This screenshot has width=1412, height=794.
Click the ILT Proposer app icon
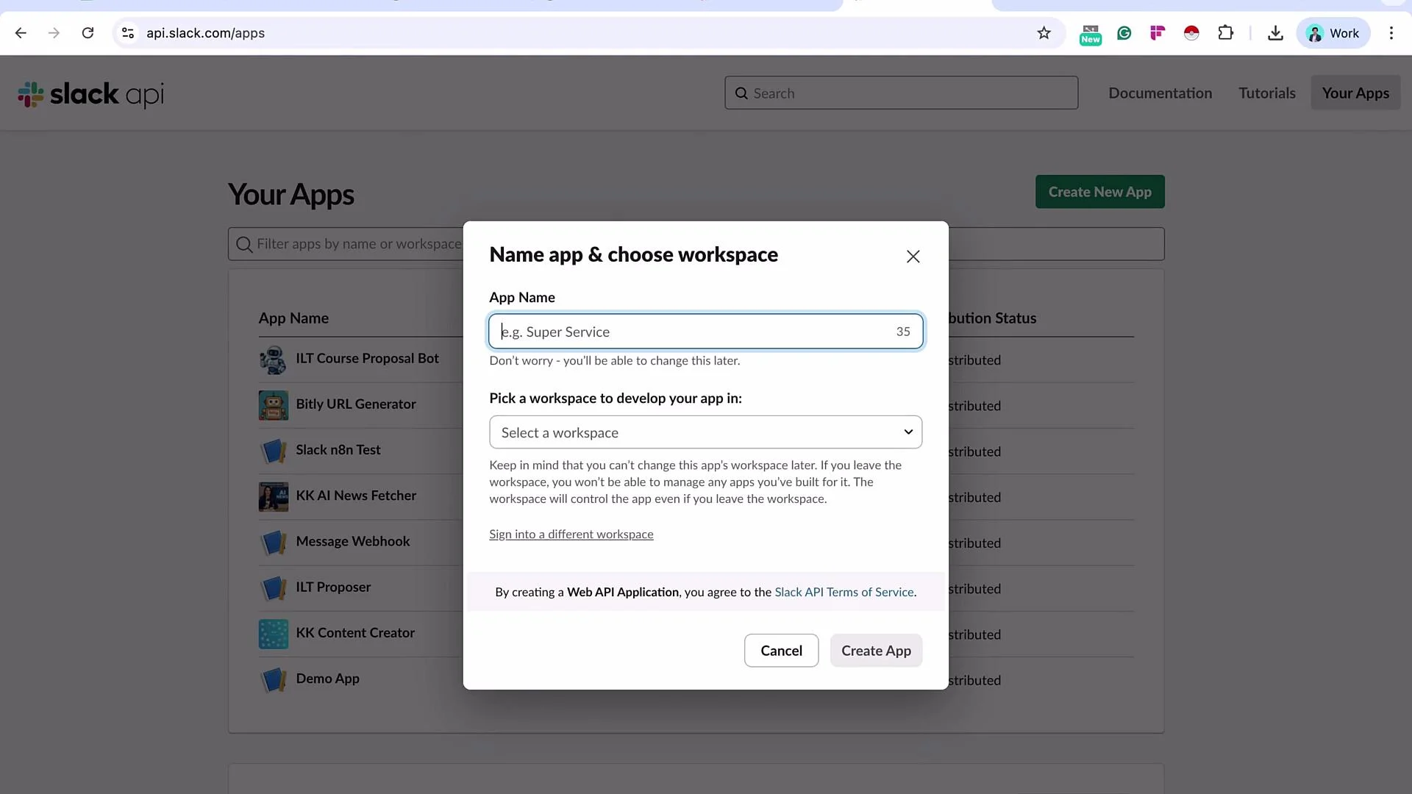274,588
